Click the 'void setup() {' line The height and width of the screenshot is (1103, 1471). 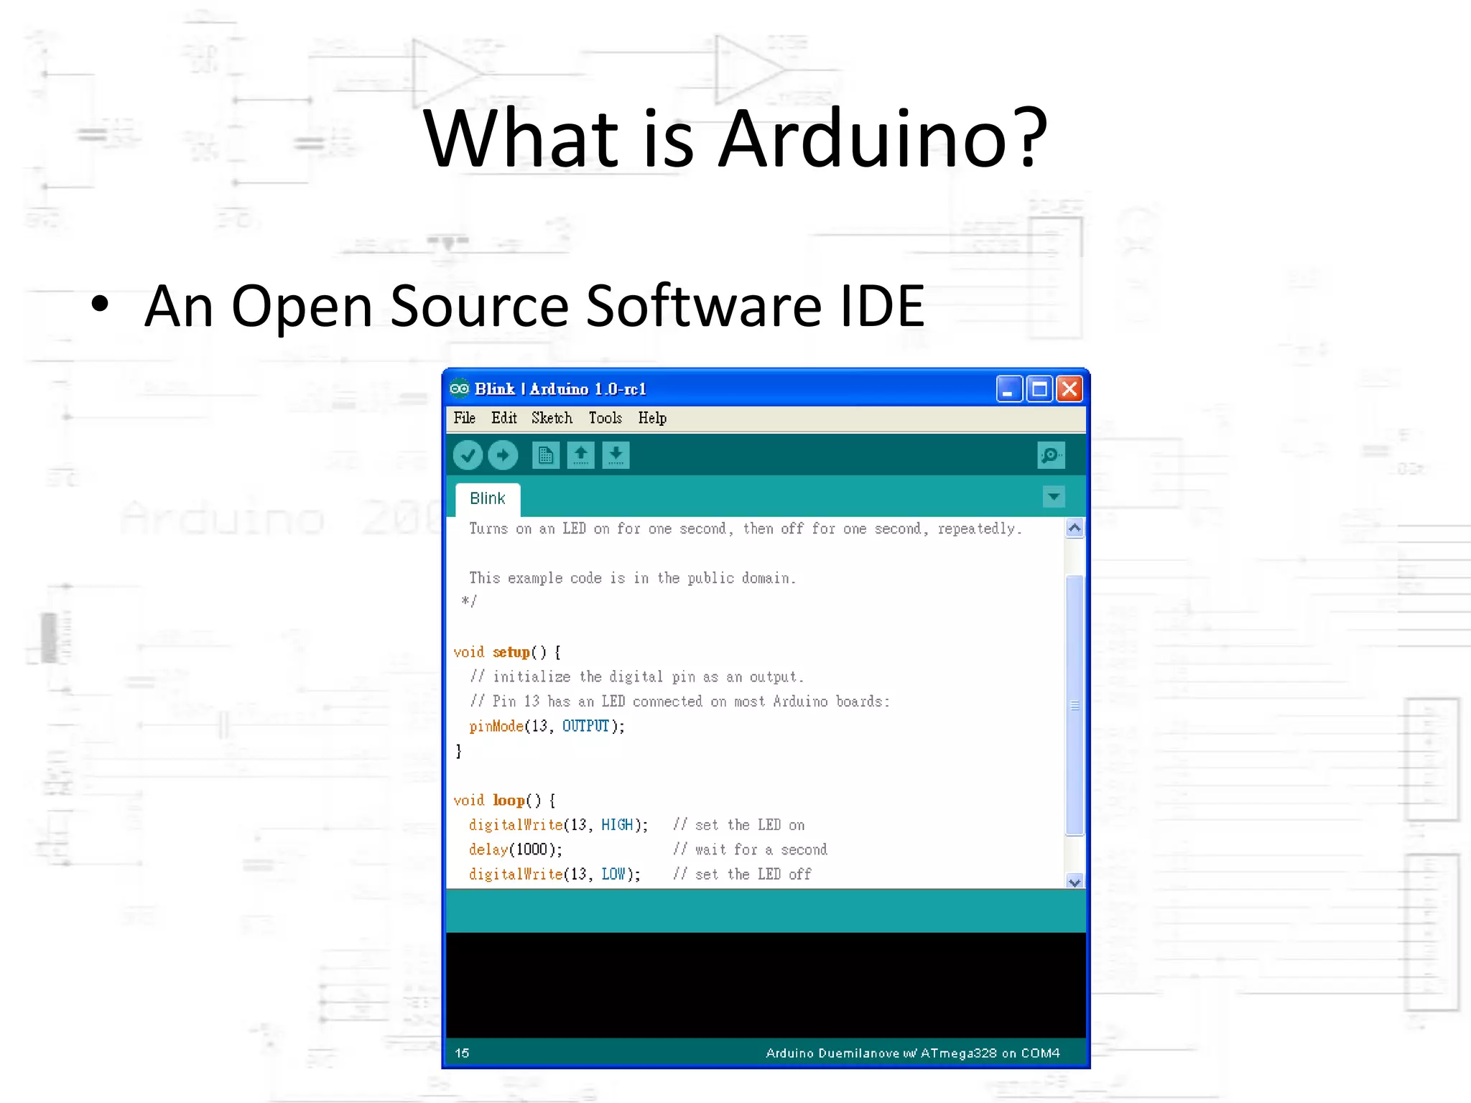(507, 652)
